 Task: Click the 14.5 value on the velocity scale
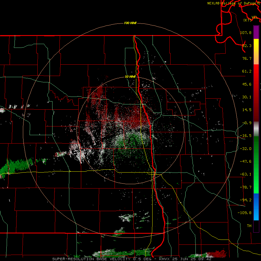coord(247,110)
